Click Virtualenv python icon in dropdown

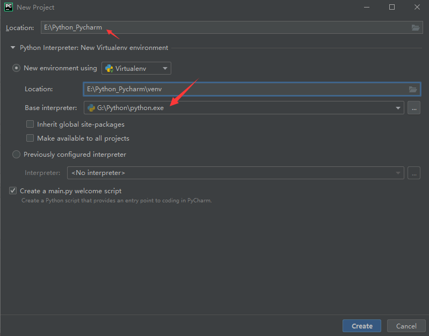(109, 68)
